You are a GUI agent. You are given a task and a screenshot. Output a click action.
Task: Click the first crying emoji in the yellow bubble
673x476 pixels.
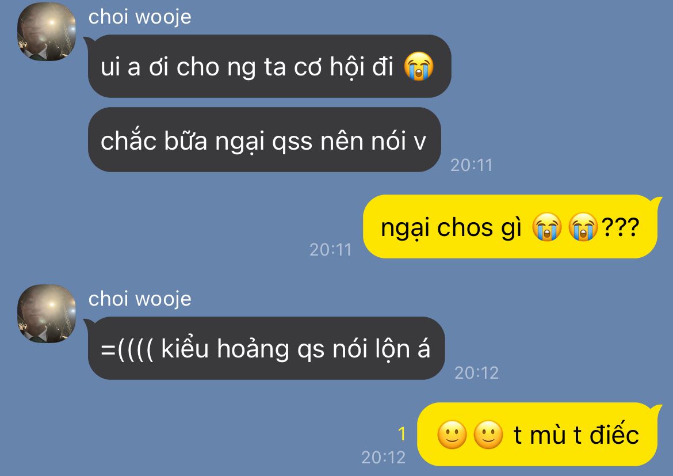(x=546, y=227)
